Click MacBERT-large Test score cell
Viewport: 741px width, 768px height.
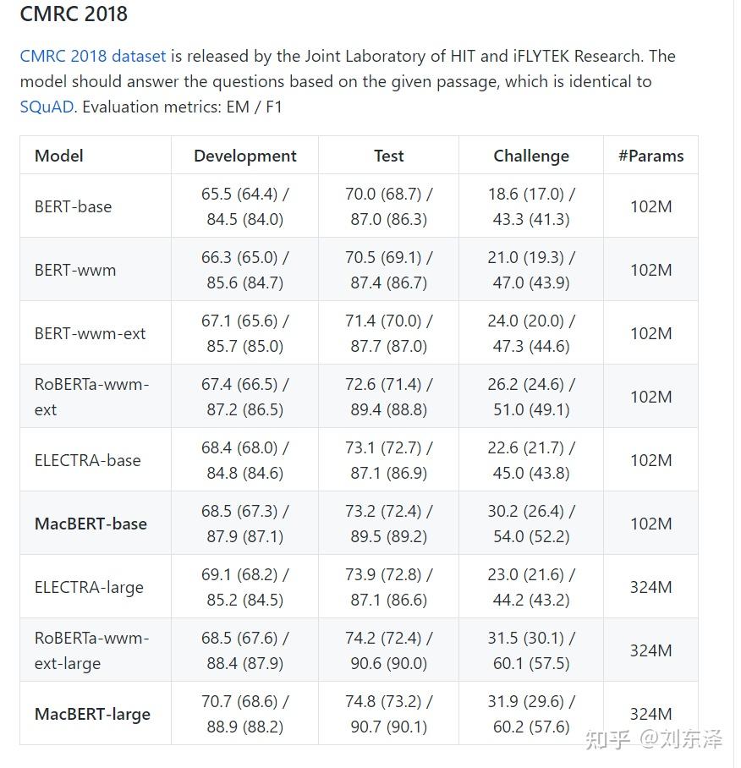click(x=388, y=714)
